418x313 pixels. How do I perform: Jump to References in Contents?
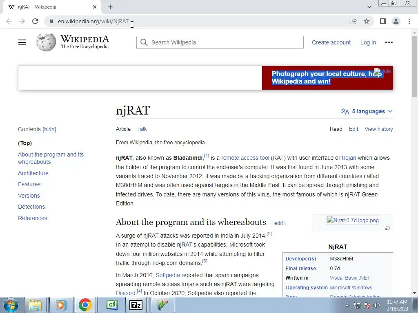tap(33, 218)
